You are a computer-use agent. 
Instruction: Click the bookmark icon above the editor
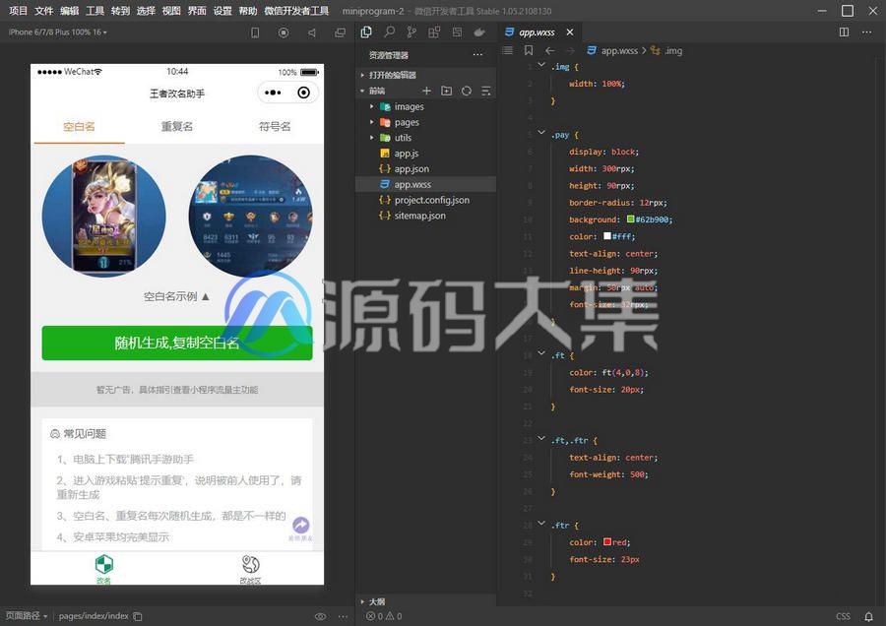[529, 50]
